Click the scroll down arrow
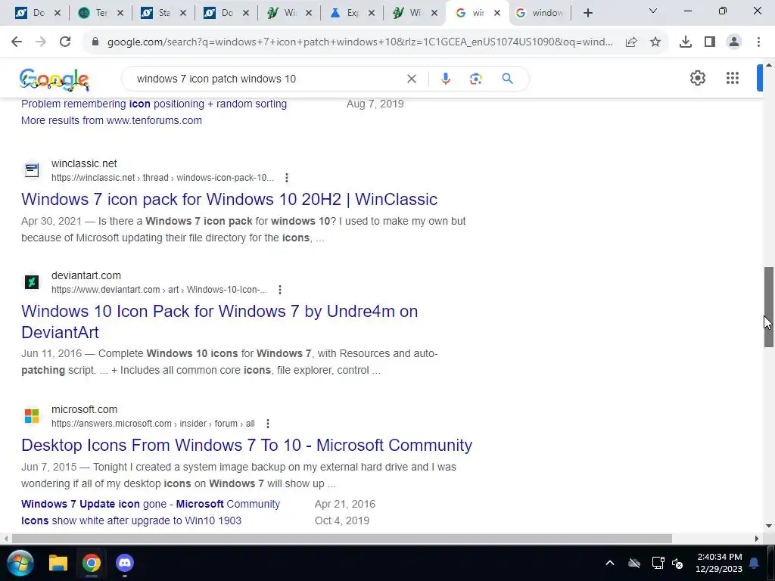 (769, 526)
